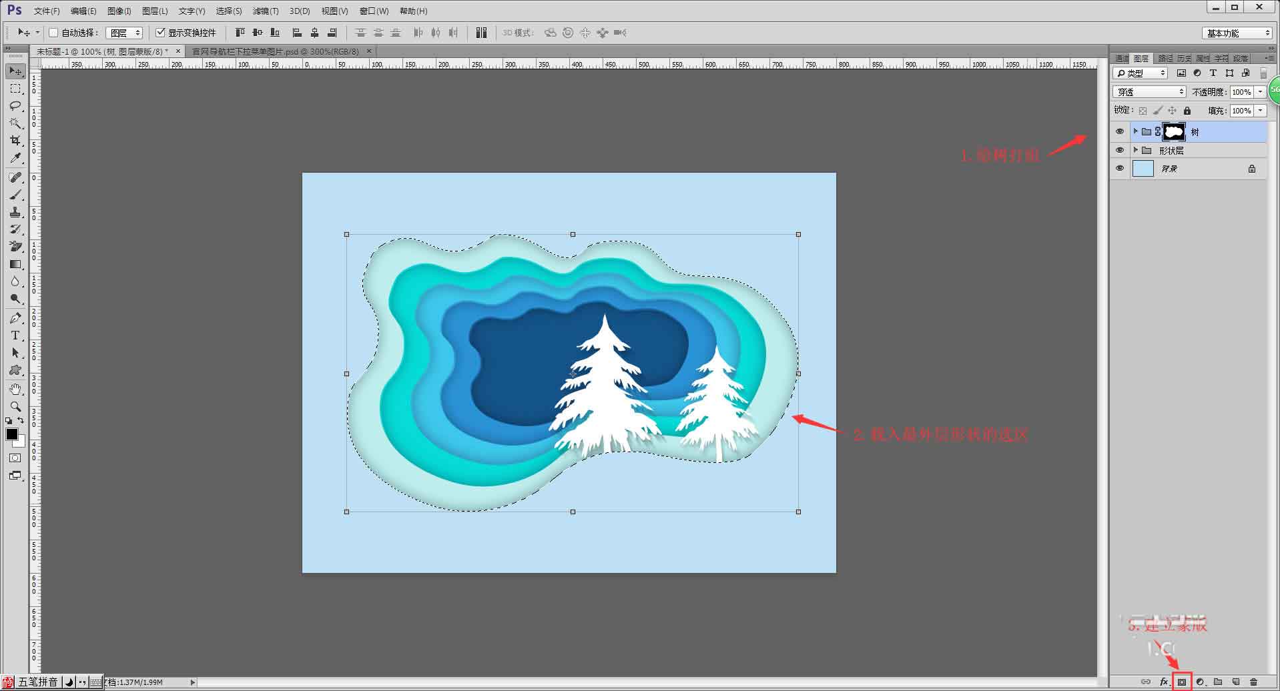Click the Add Layer Mask icon

click(x=1182, y=682)
